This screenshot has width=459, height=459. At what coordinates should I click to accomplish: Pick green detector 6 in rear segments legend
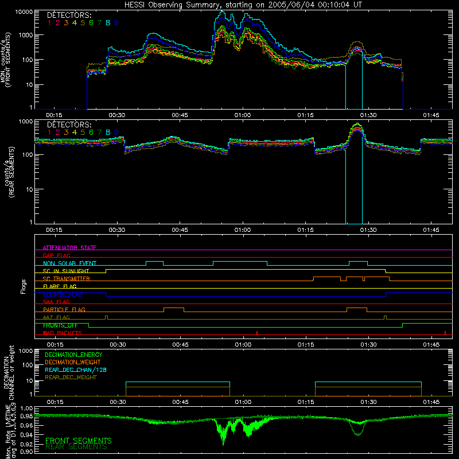(91, 133)
